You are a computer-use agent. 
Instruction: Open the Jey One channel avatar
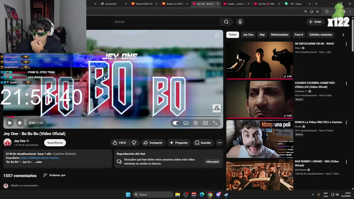7,143
